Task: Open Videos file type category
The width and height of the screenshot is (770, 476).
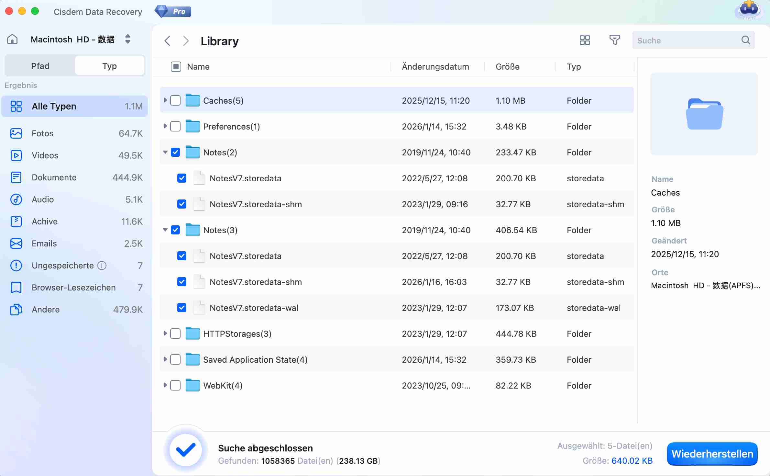Action: (x=45, y=155)
